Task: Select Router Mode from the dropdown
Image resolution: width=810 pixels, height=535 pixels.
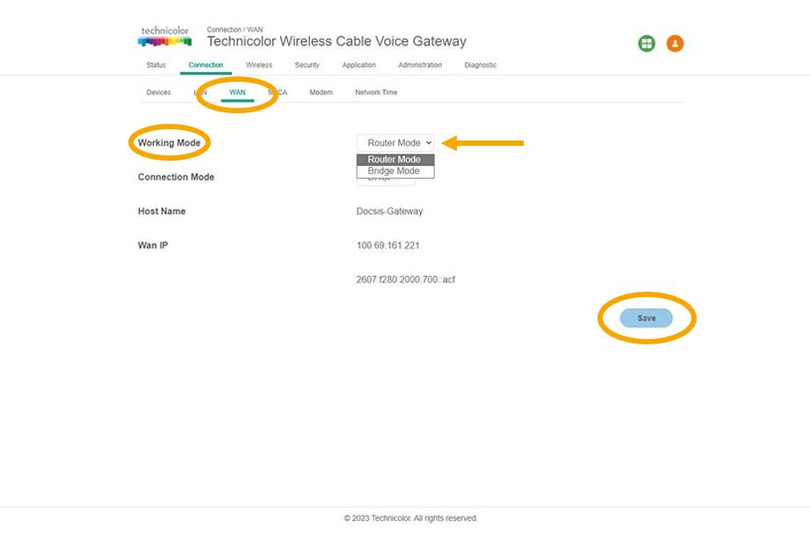Action: pyautogui.click(x=394, y=159)
